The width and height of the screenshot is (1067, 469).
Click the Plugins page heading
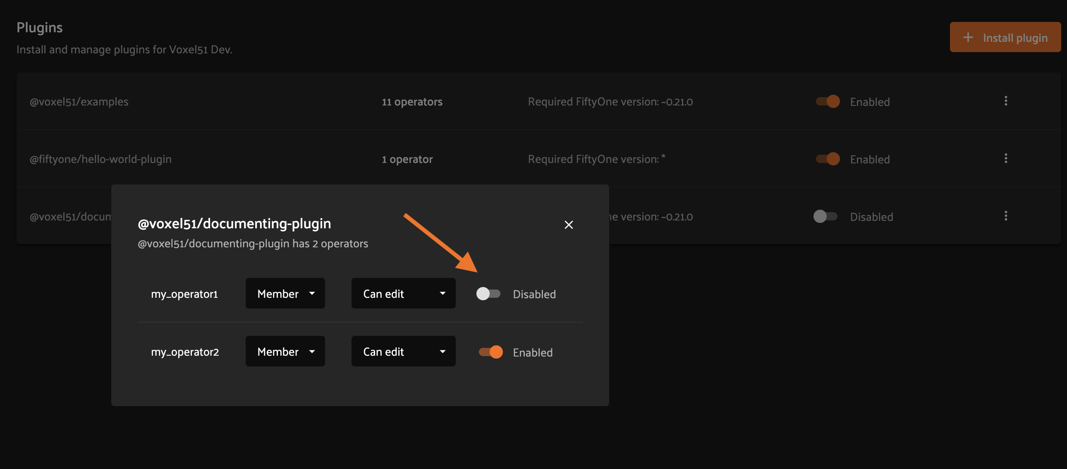coord(40,27)
